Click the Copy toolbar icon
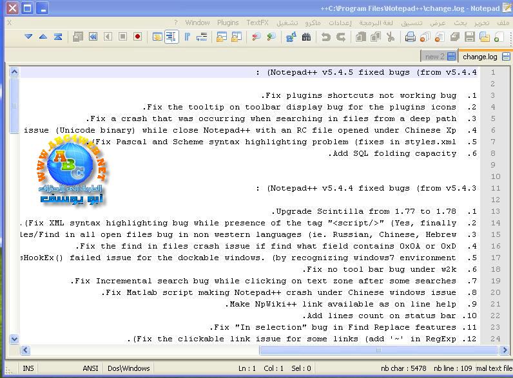The width and height of the screenshot is (513, 378). [375, 37]
